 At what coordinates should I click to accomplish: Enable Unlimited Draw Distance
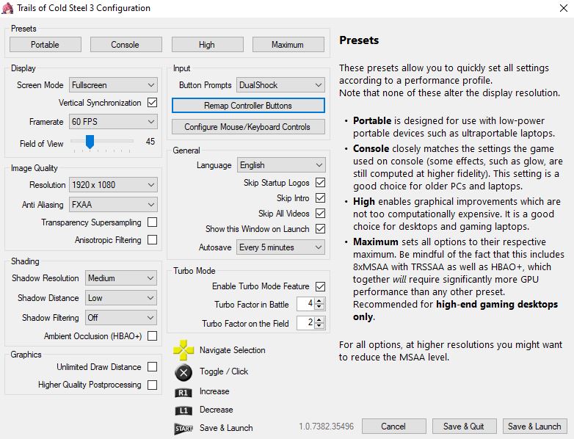[152, 367]
